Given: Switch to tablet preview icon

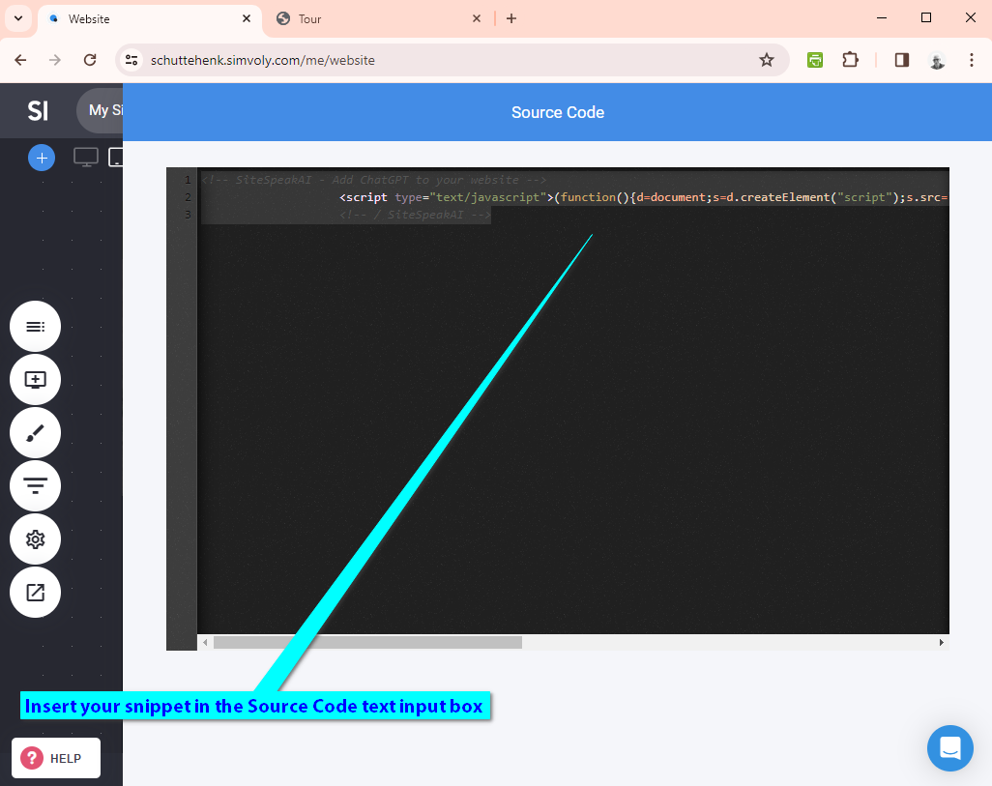Looking at the screenshot, I should tap(116, 157).
